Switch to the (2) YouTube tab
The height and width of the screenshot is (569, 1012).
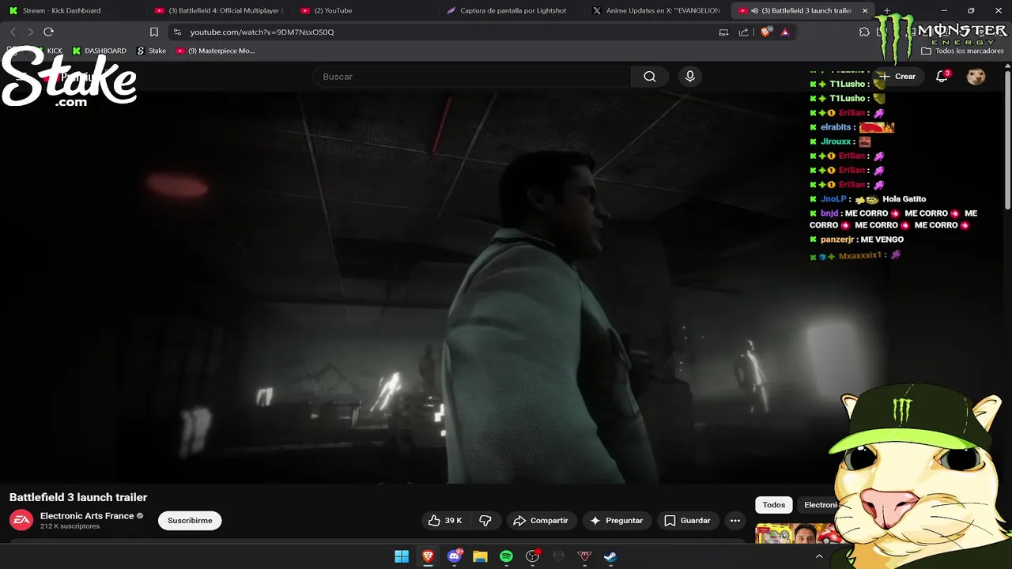pos(364,10)
